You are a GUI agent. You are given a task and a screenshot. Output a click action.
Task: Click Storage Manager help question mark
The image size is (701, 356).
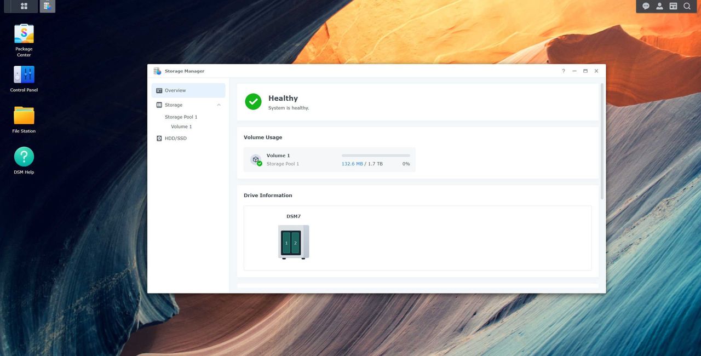click(x=564, y=71)
